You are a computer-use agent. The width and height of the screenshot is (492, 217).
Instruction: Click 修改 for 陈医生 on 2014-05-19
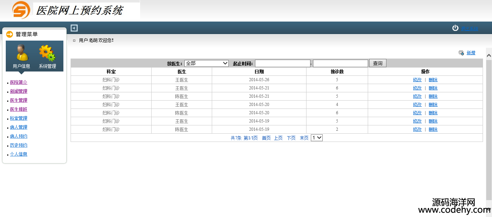click(x=417, y=129)
